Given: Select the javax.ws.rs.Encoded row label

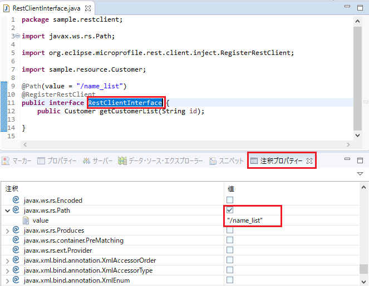Looking at the screenshot, I should [x=53, y=200].
